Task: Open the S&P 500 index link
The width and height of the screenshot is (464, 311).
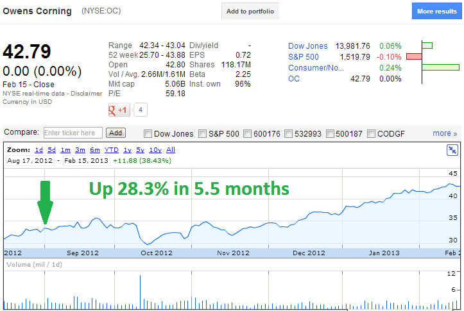Action: [x=304, y=57]
